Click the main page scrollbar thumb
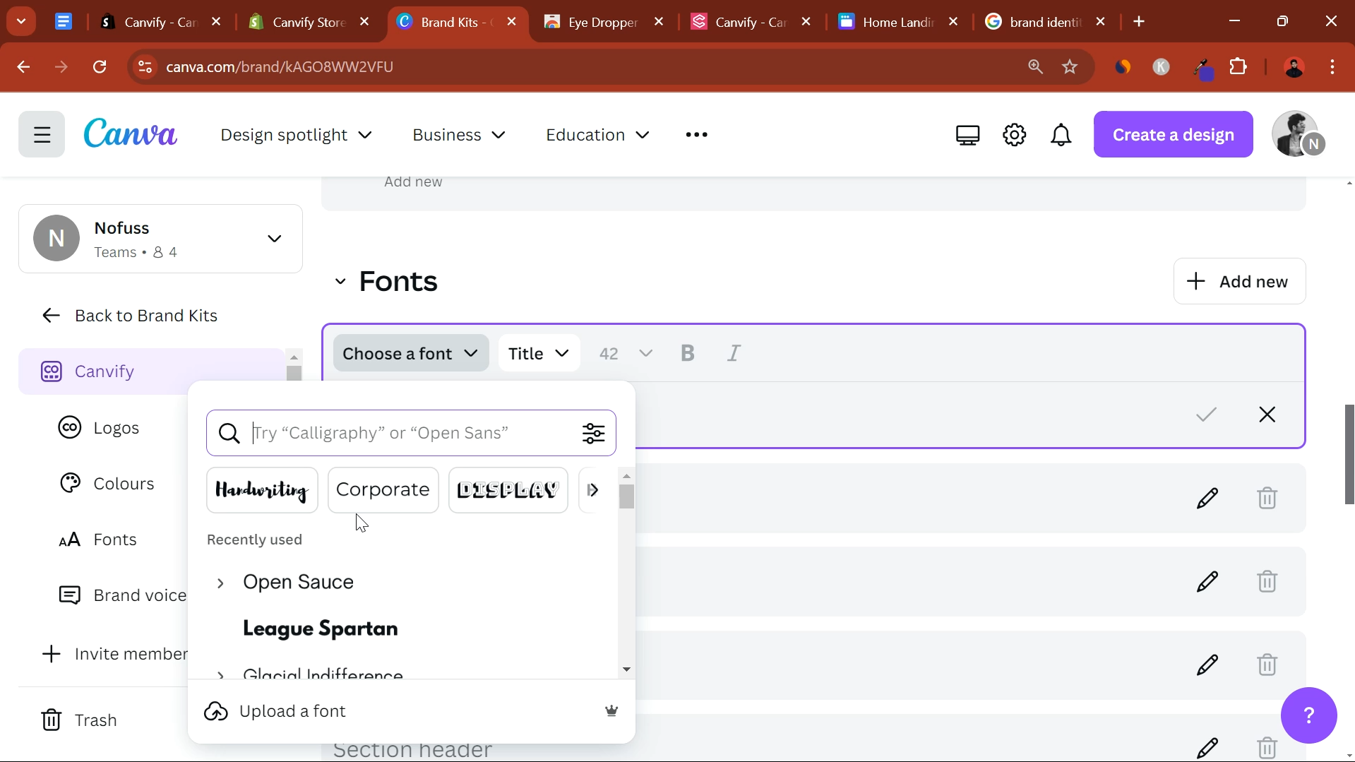Viewport: 1355px width, 762px height. tap(1348, 454)
